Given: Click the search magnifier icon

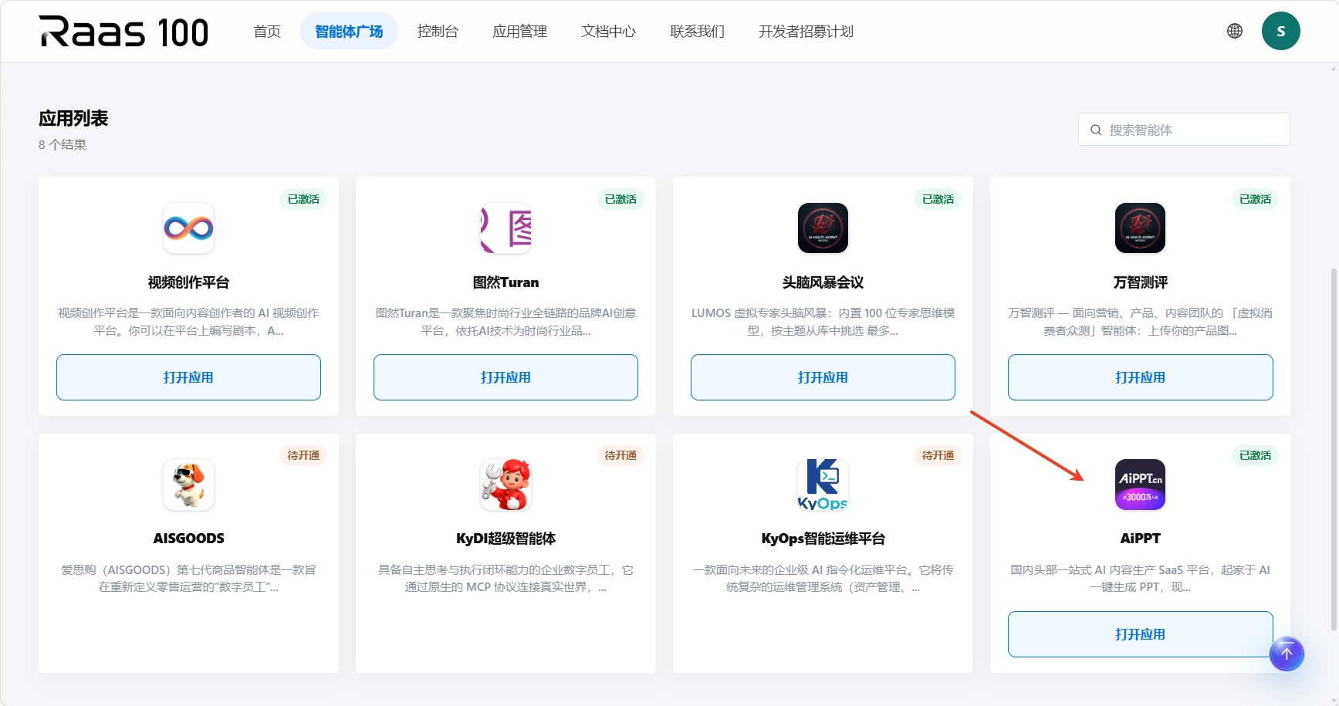Looking at the screenshot, I should (x=1096, y=130).
